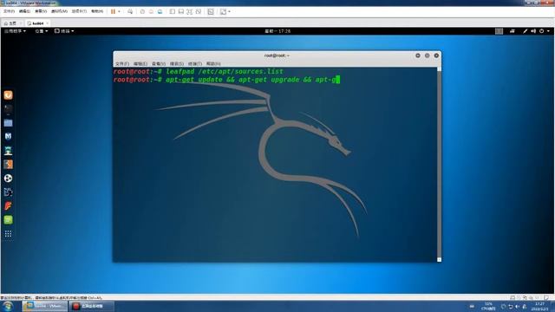Click the take snapshot clock icon
This screenshot has height=312, width=555.
coord(142,11)
